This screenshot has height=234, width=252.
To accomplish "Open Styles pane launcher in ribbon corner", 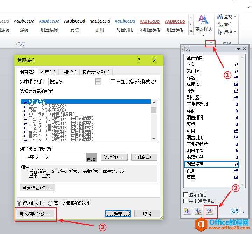I will [x=211, y=43].
